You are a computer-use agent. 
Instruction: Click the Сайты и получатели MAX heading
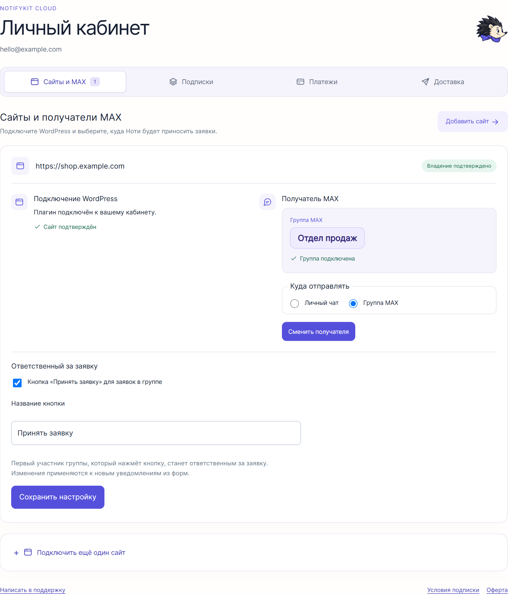[61, 117]
